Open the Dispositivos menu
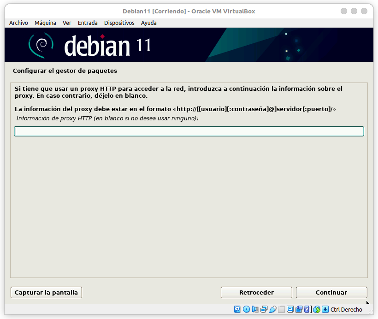The width and height of the screenshot is (378, 319). [x=119, y=23]
